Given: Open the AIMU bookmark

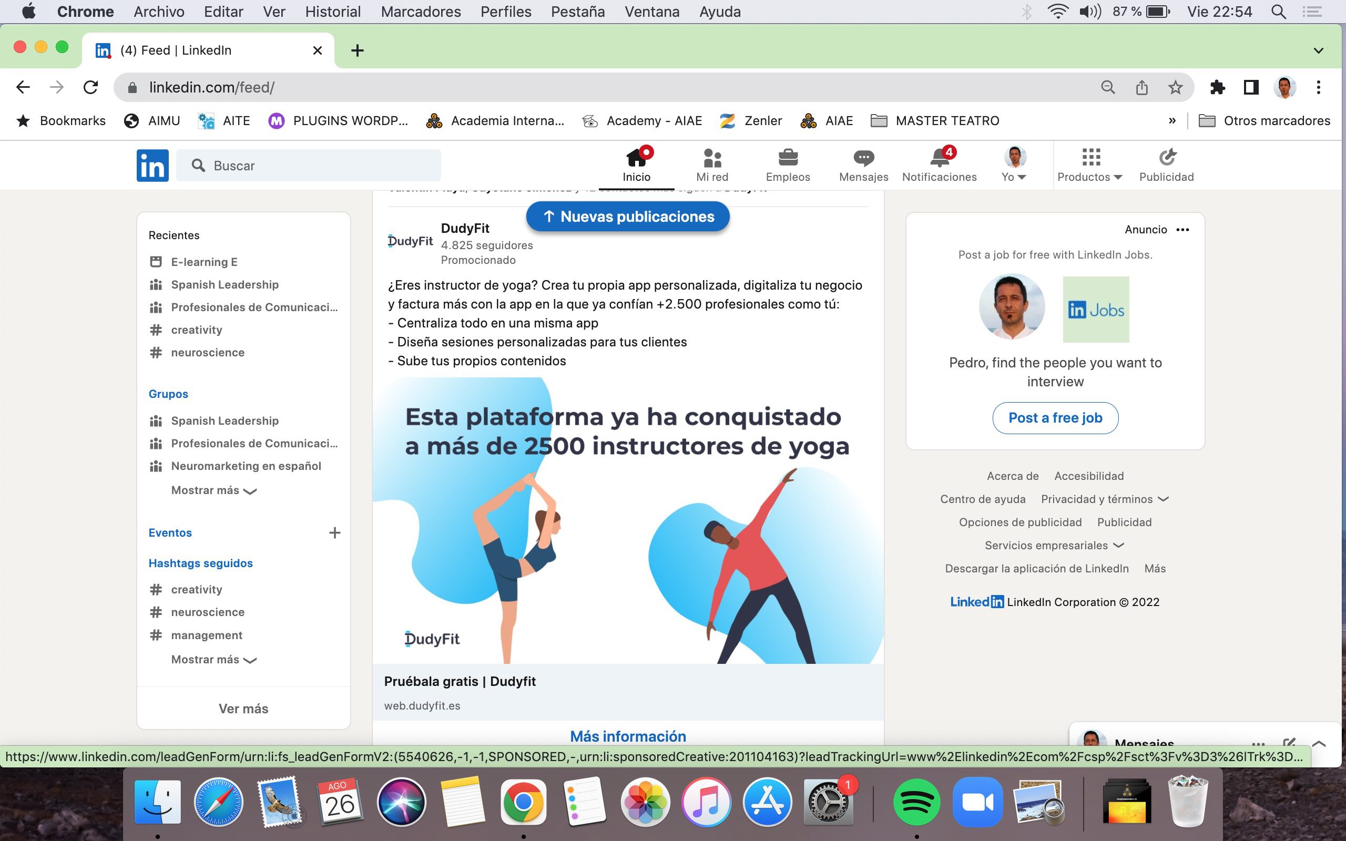Looking at the screenshot, I should pyautogui.click(x=152, y=121).
